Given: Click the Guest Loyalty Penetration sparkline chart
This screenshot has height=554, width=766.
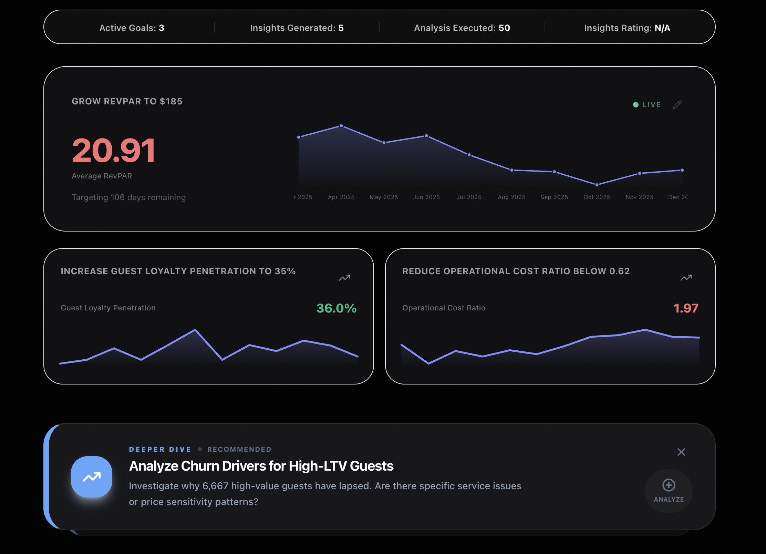Looking at the screenshot, I should tap(209, 347).
